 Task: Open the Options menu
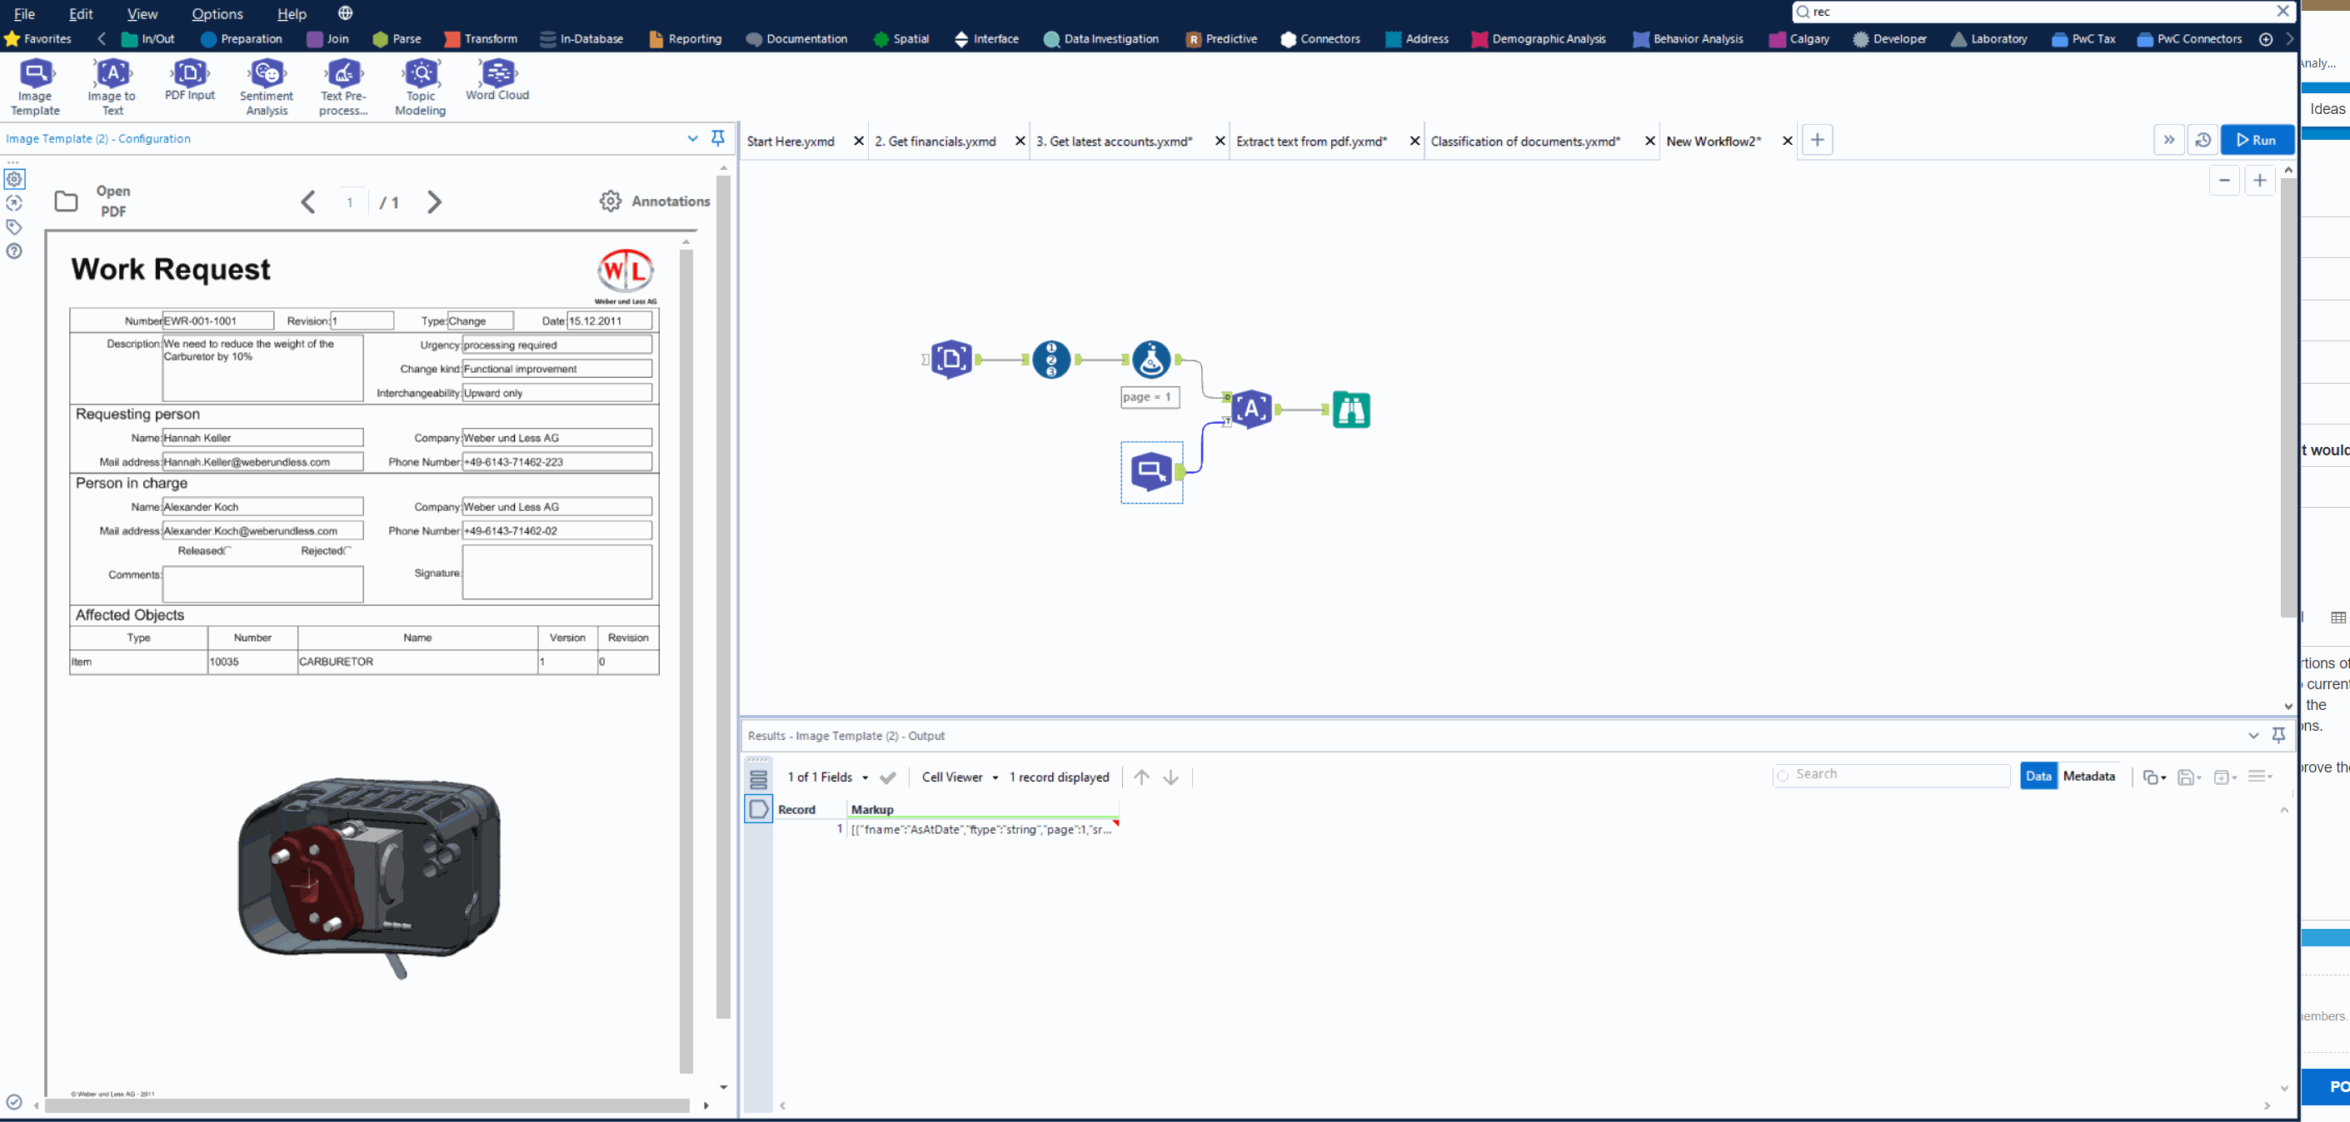(217, 13)
